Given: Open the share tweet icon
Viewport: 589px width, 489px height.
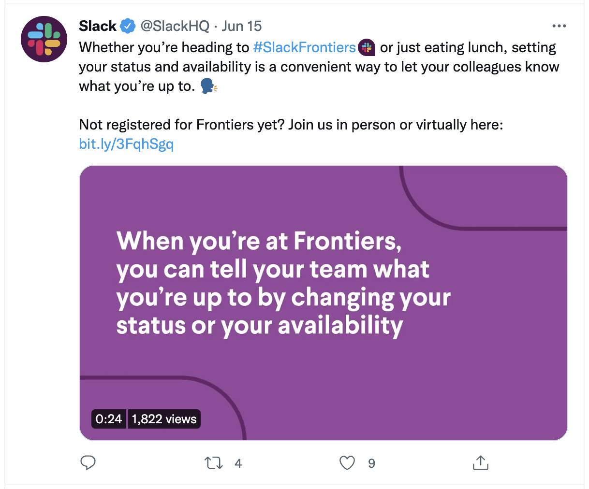Looking at the screenshot, I should [480, 463].
